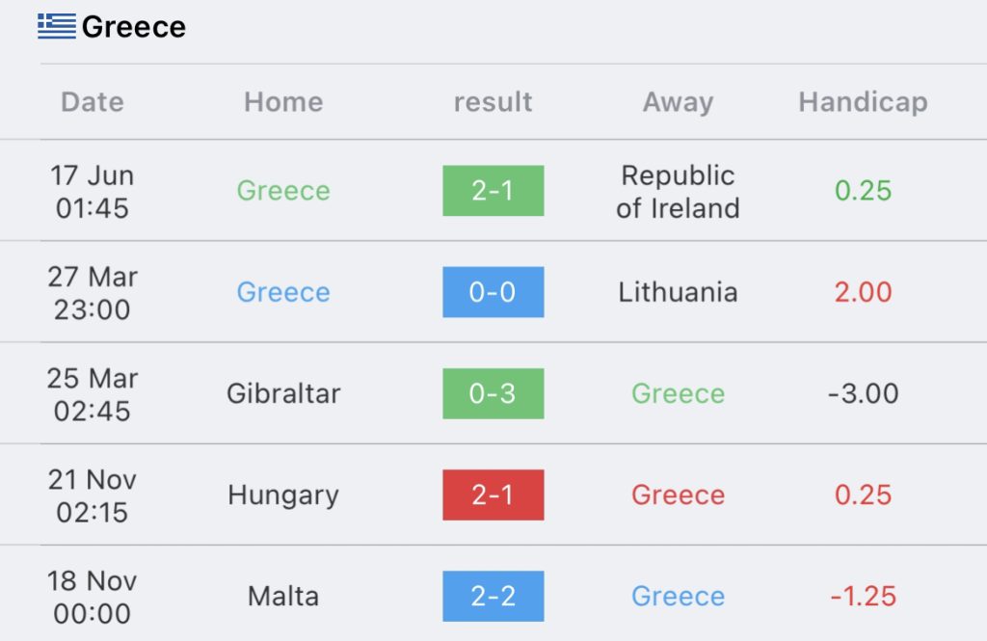
Task: Open the Greece team heading
Action: [133, 27]
